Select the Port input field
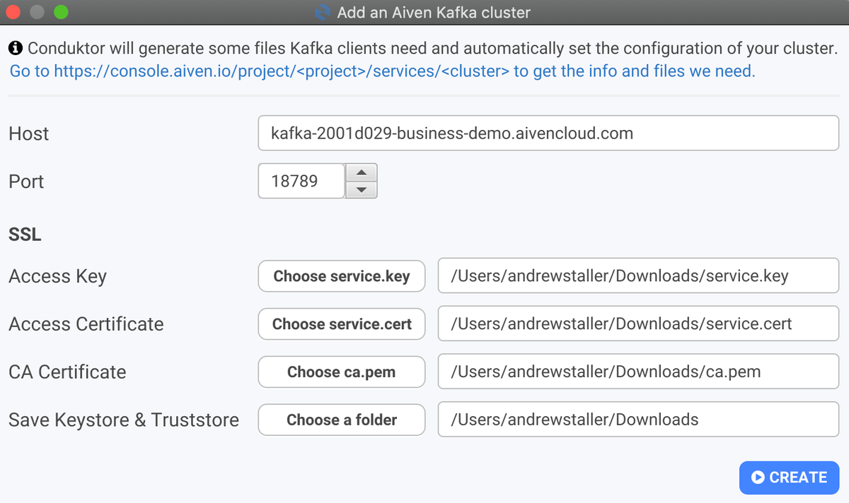The width and height of the screenshot is (849, 503). coord(301,180)
